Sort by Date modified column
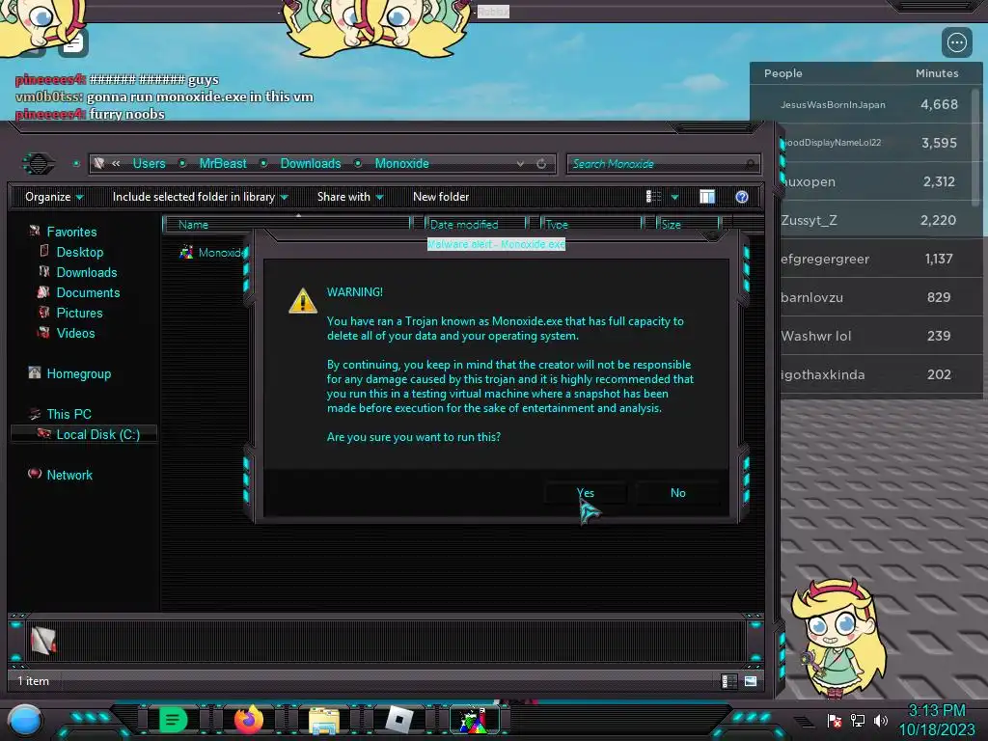The height and width of the screenshot is (741, 988). pyautogui.click(x=477, y=224)
